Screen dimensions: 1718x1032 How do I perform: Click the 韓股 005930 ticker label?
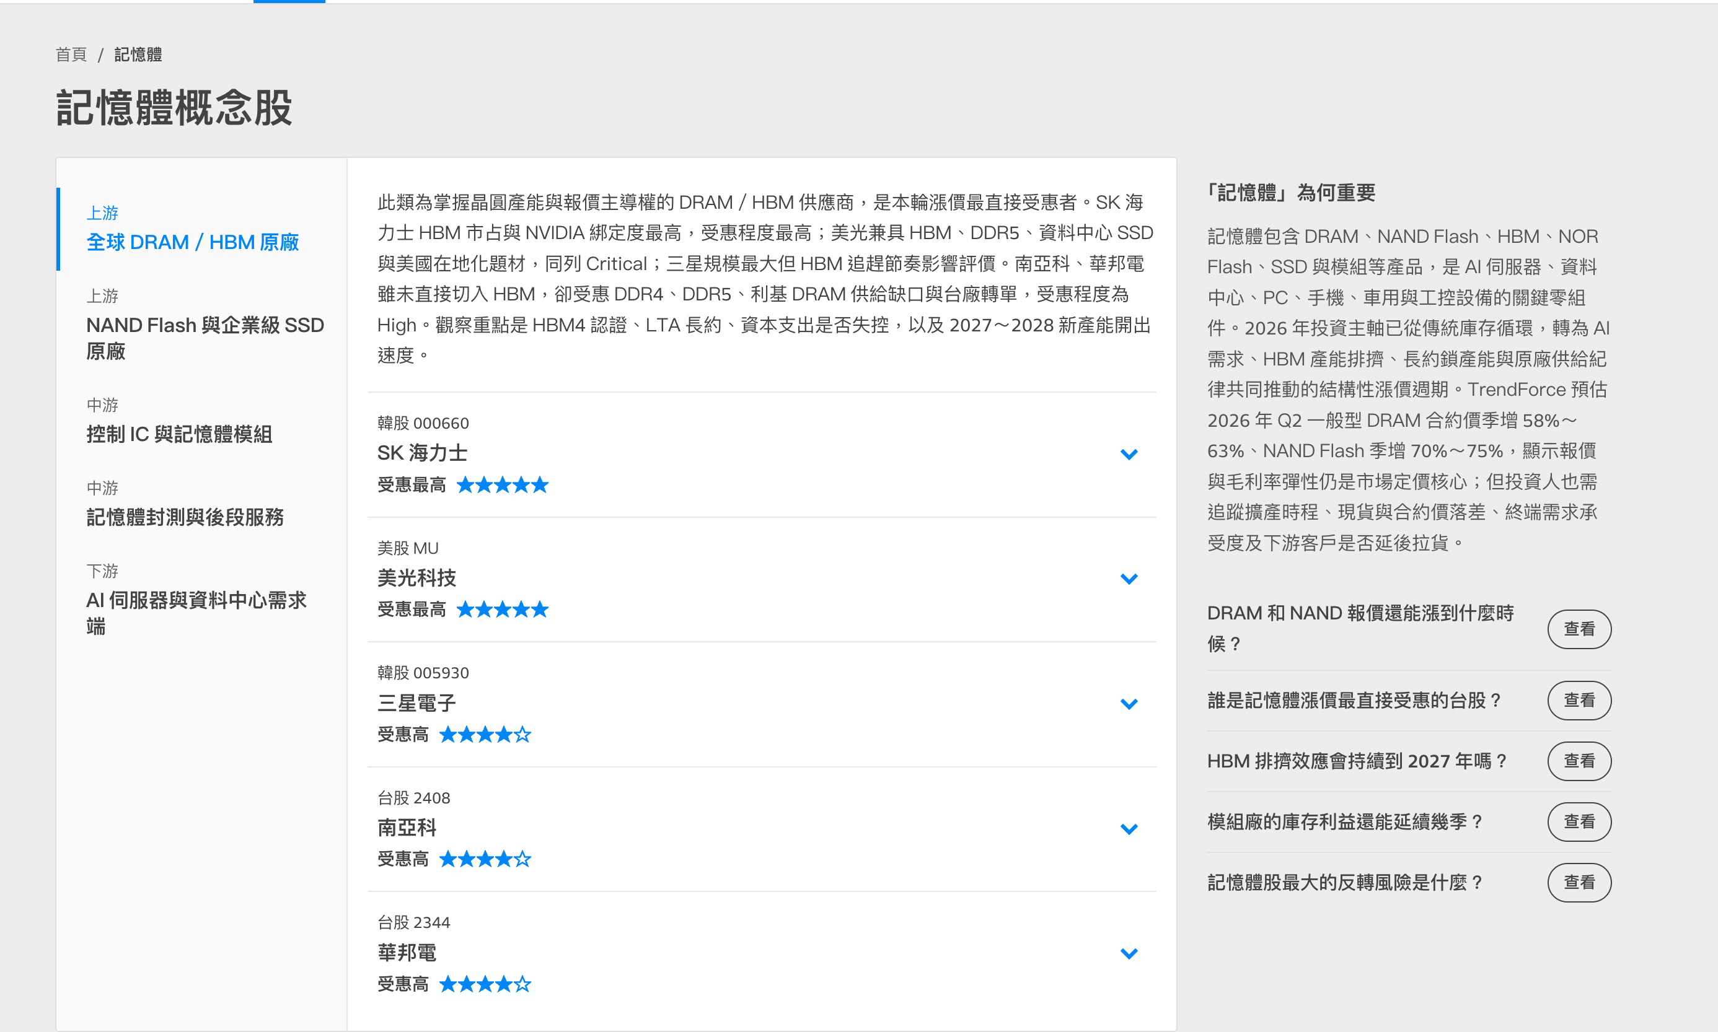click(423, 673)
